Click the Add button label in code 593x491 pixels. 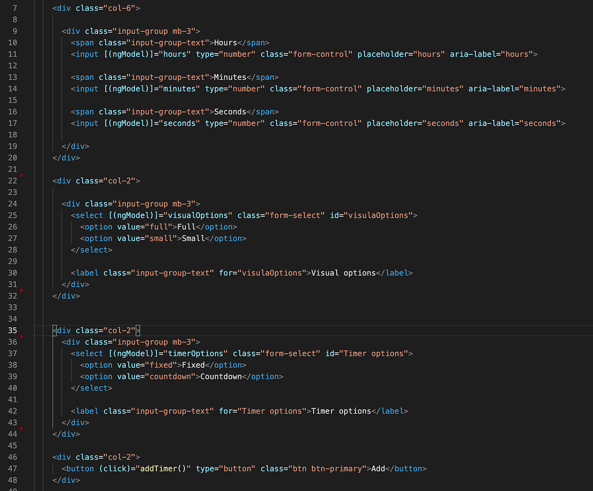[378, 468]
